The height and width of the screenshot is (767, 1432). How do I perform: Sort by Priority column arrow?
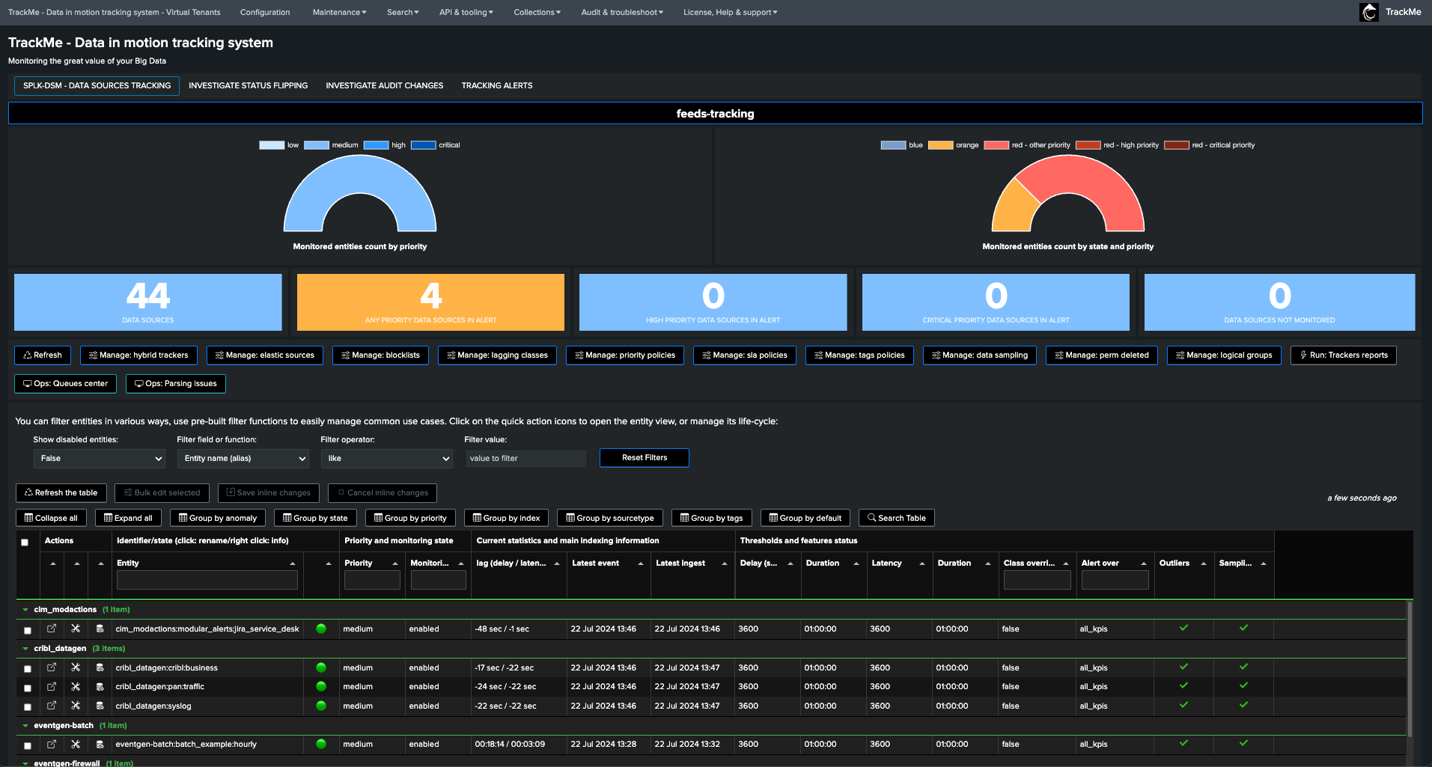click(395, 563)
